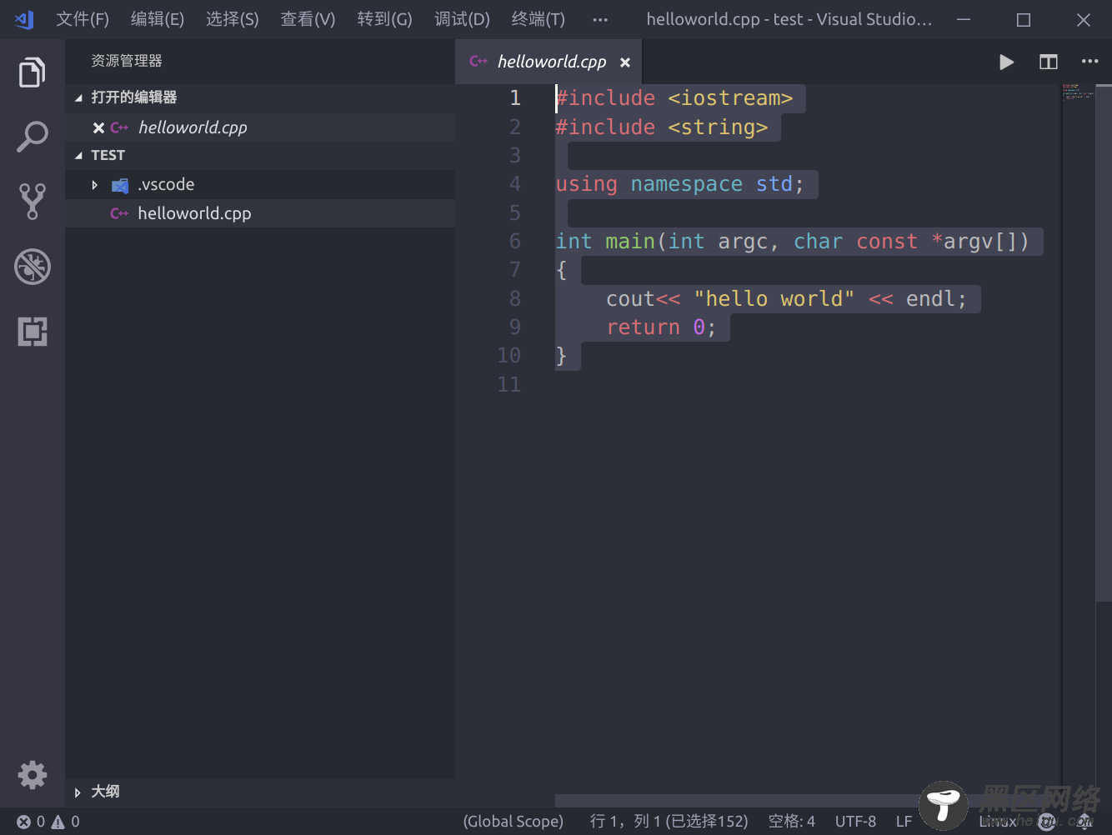
Task: Click the warnings triangle in status bar
Action: [58, 822]
